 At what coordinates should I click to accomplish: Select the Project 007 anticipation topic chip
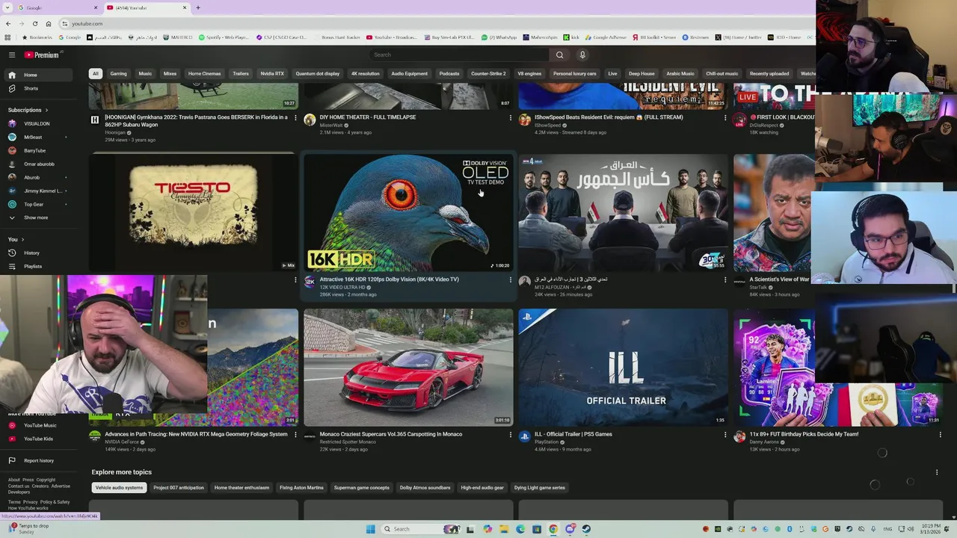click(x=179, y=487)
